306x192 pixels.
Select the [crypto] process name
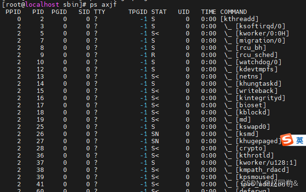click(251, 148)
